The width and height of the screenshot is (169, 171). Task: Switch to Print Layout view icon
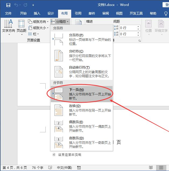(x=161, y=168)
